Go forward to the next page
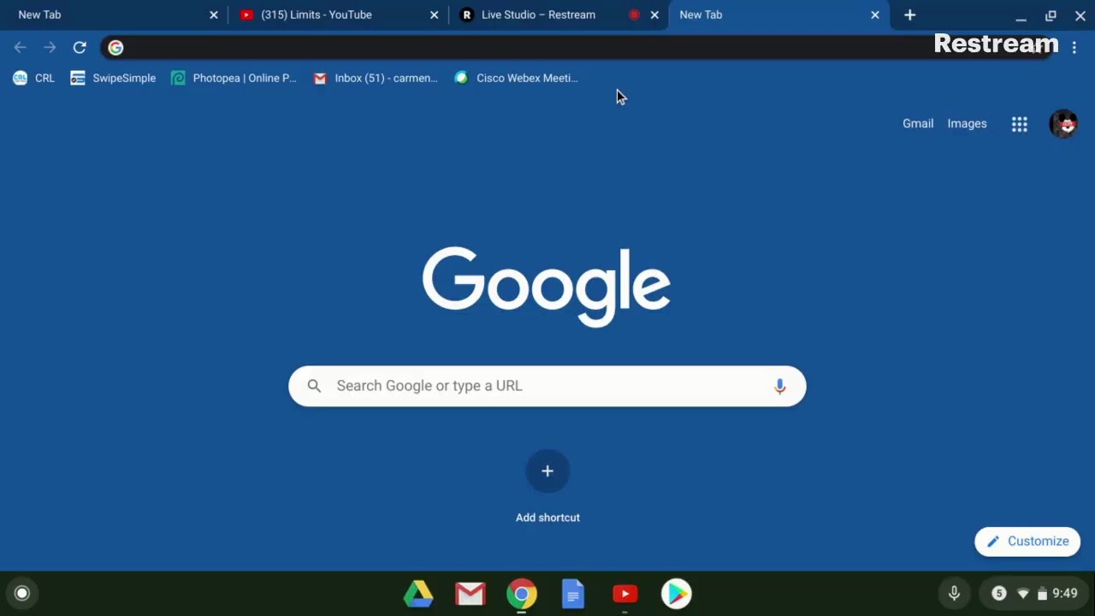Image resolution: width=1095 pixels, height=616 pixels. pos(50,48)
